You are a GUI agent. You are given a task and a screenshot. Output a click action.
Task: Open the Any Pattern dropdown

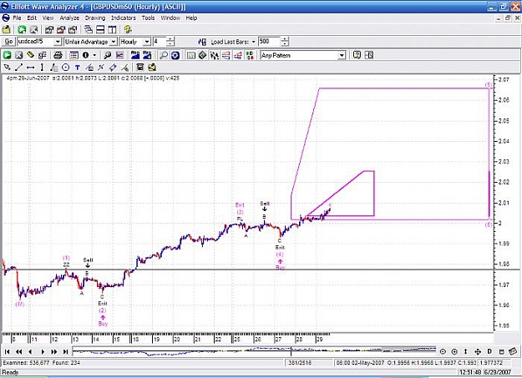tap(342, 55)
